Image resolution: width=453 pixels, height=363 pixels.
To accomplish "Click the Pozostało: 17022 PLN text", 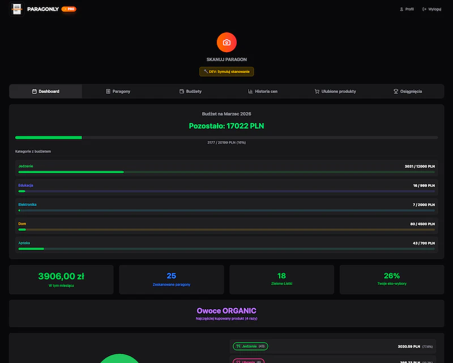I will click(226, 126).
